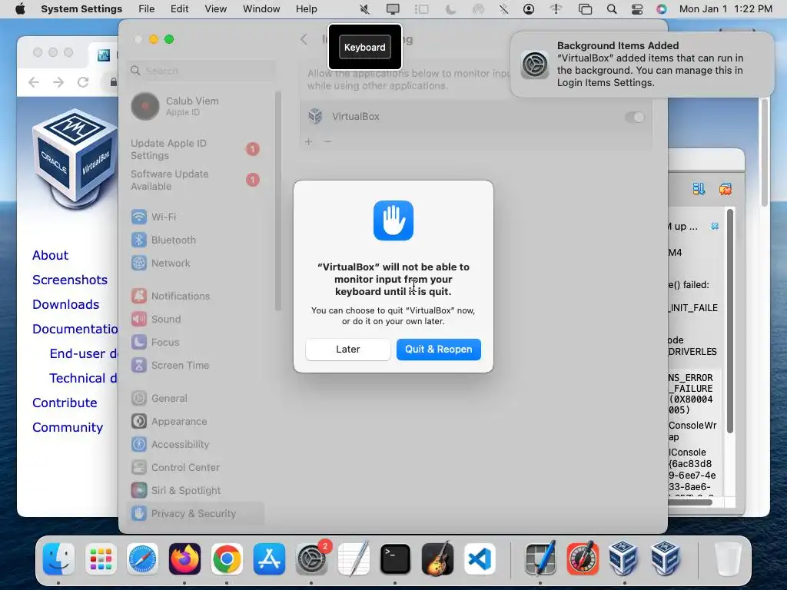Toggle the VirtualBox input monitoring switch
This screenshot has height=590, width=787.
634,117
